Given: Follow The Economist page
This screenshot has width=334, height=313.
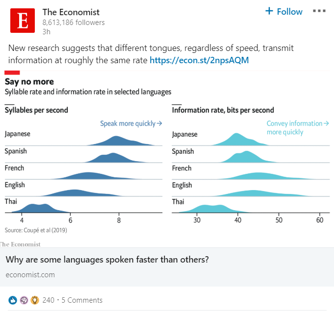Looking at the screenshot, I should click(x=284, y=11).
